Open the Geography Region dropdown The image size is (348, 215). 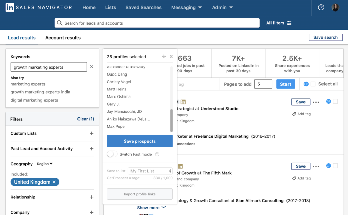tap(45, 164)
